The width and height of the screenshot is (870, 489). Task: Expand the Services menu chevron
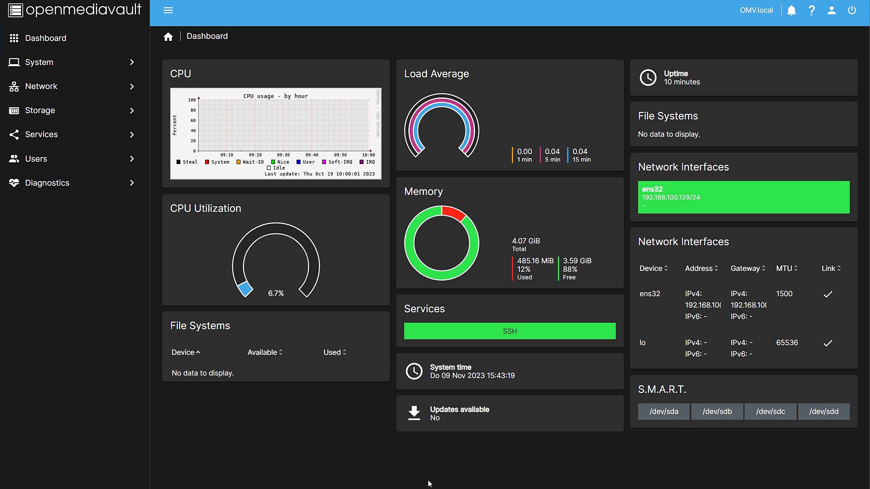point(132,135)
